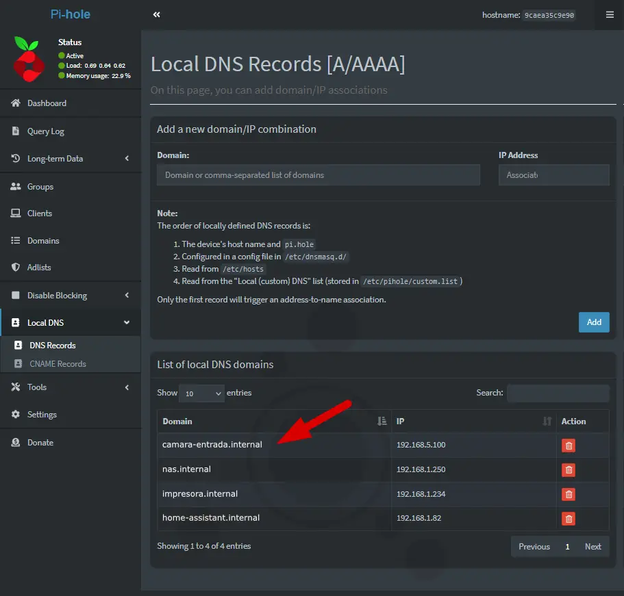Sort by Domain column sort icon

coord(382,421)
